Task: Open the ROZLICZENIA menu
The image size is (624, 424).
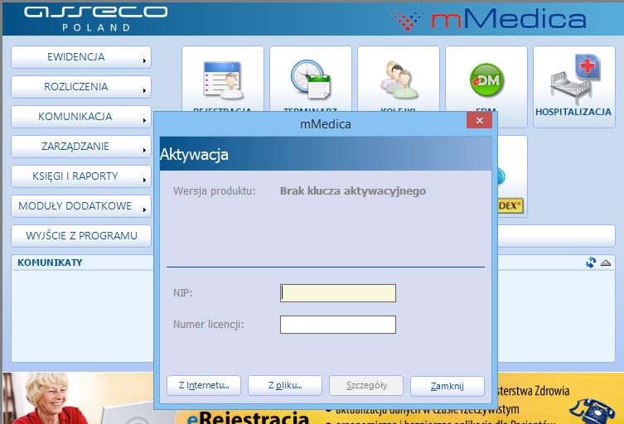Action: [81, 87]
